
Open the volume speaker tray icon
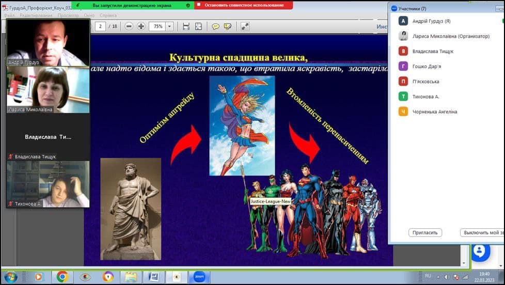click(447, 277)
